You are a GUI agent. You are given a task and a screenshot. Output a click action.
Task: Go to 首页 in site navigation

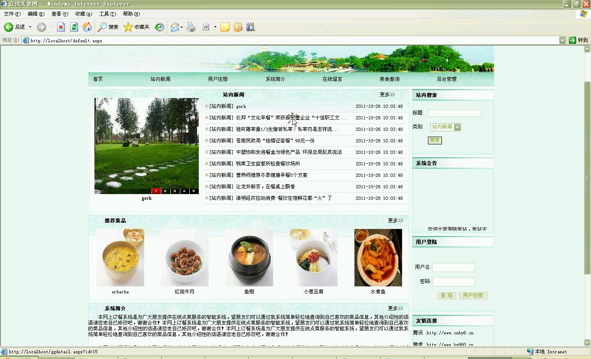98,79
